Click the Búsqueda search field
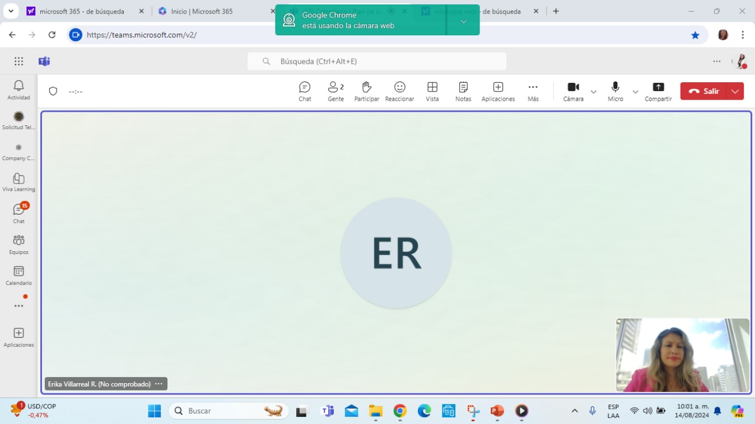755x424 pixels. 376,62
